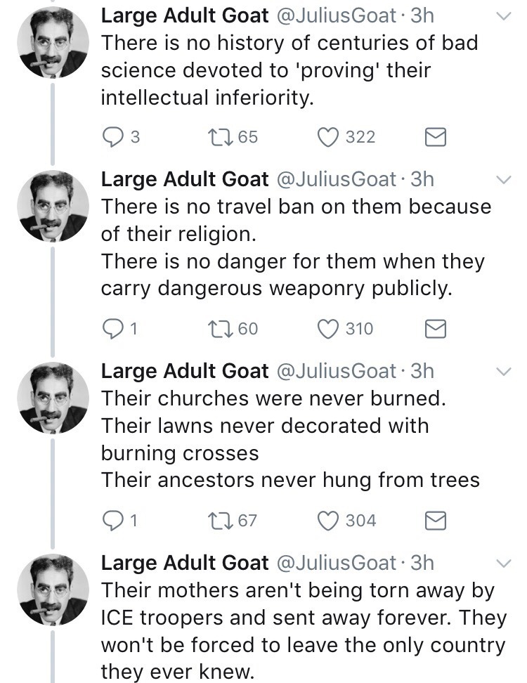Reply to the 'travel ban' tweet
Screen dimensions: 527x683
pyautogui.click(x=114, y=329)
